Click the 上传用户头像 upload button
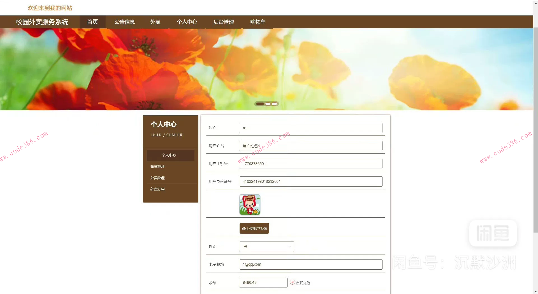The width and height of the screenshot is (538, 294). point(254,228)
